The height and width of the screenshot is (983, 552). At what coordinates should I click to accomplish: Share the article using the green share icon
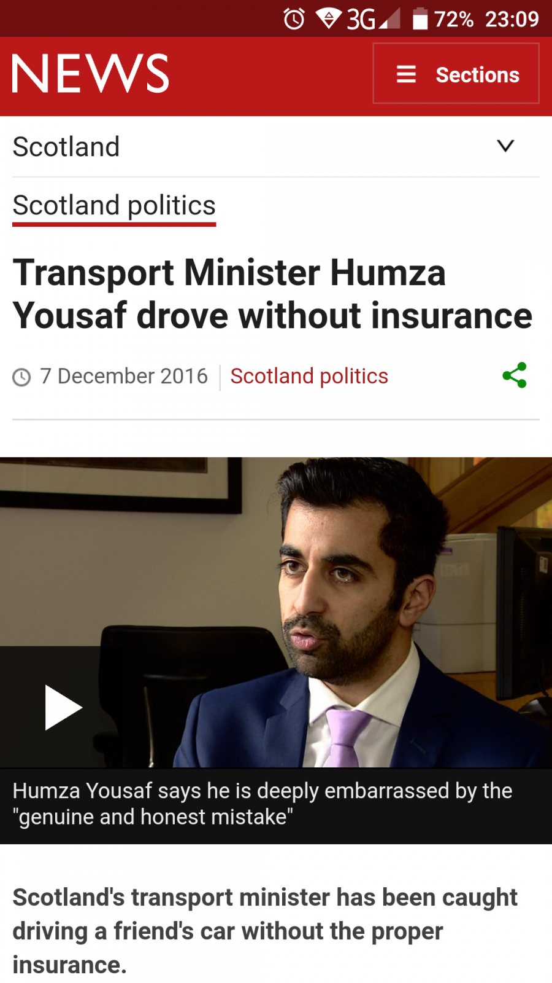[515, 375]
